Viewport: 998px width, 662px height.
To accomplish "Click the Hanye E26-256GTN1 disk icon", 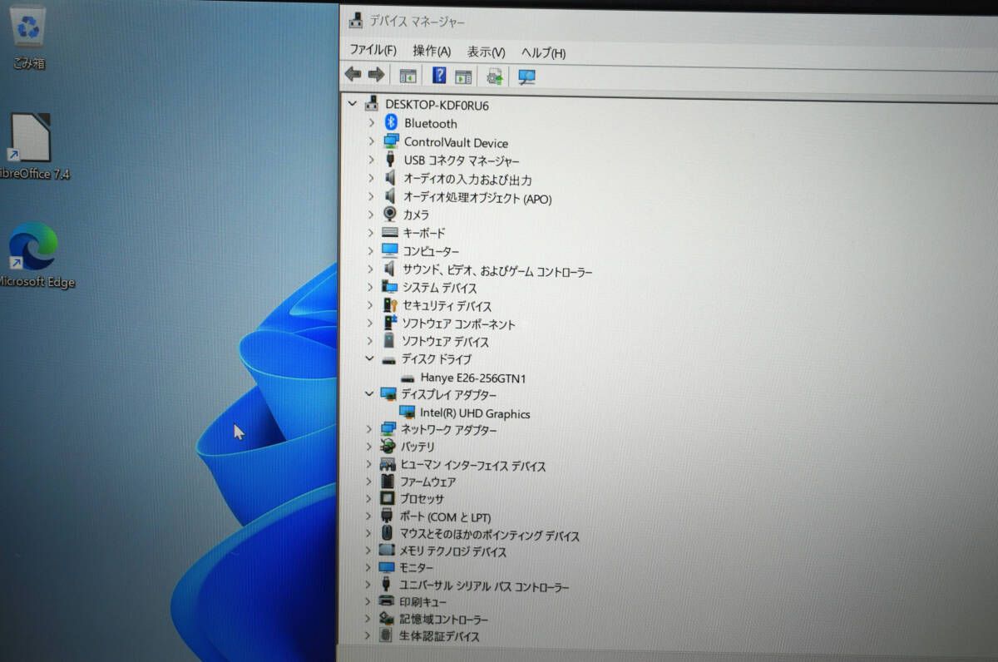I will click(x=408, y=378).
